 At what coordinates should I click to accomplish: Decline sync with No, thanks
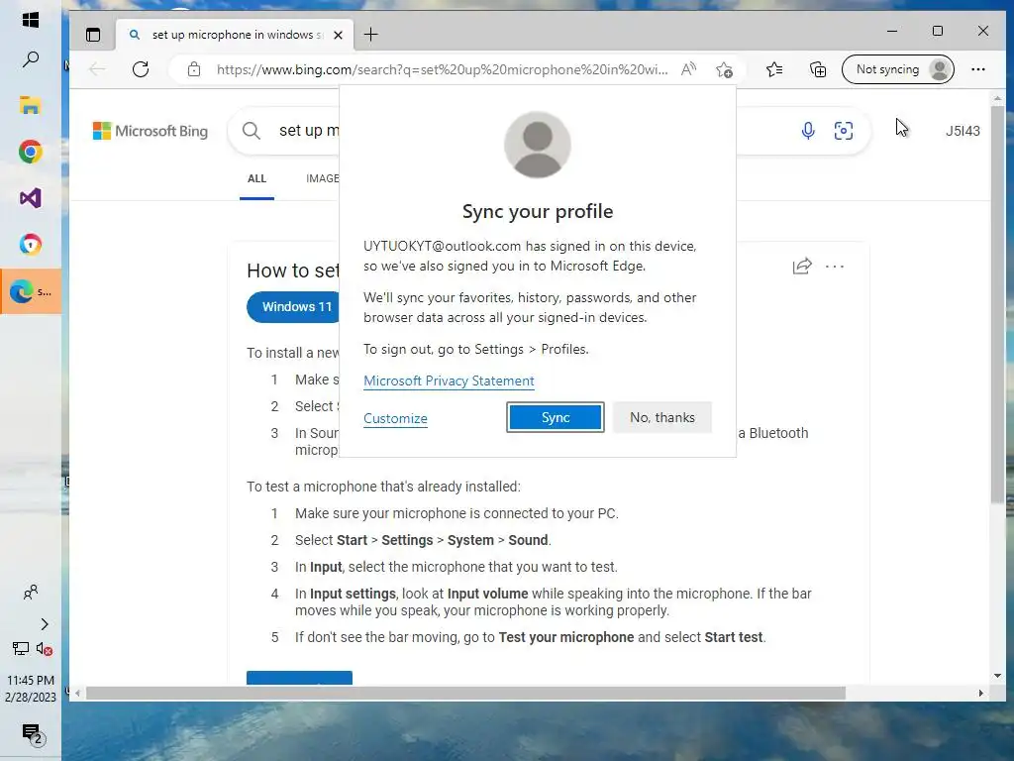tap(662, 417)
